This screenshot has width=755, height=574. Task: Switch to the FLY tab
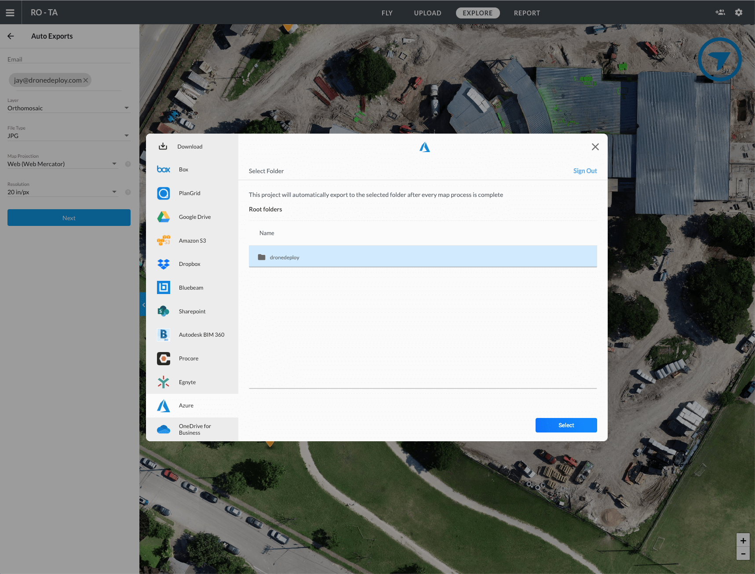coord(387,13)
